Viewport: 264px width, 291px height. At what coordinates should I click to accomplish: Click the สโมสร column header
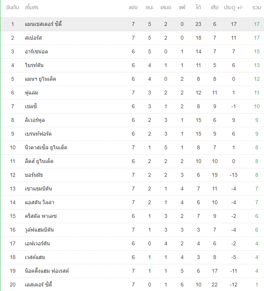point(32,7)
